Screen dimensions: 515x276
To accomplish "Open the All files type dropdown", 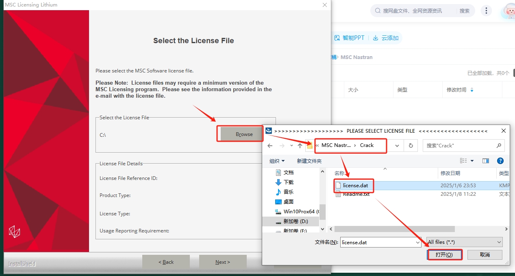I will (x=465, y=242).
